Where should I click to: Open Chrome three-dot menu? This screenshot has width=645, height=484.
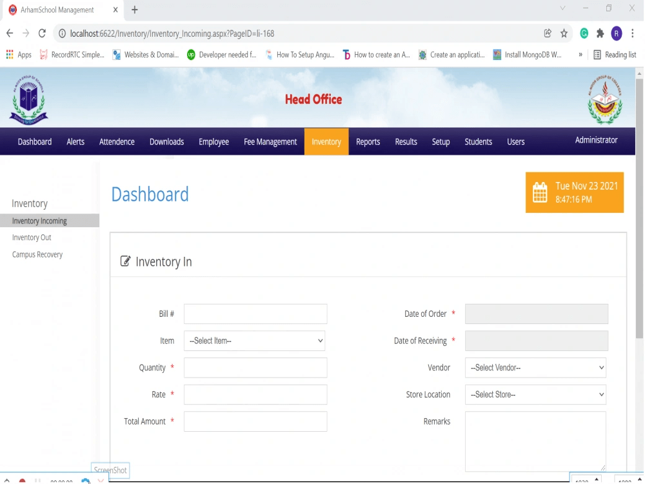(633, 34)
